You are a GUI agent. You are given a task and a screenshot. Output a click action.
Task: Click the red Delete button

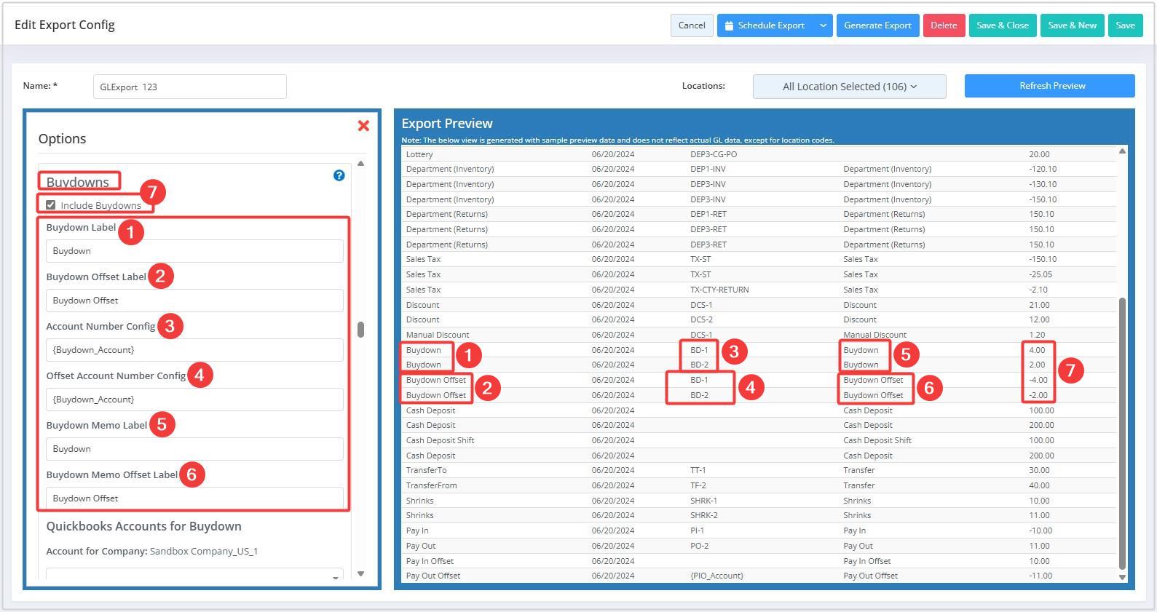point(944,25)
